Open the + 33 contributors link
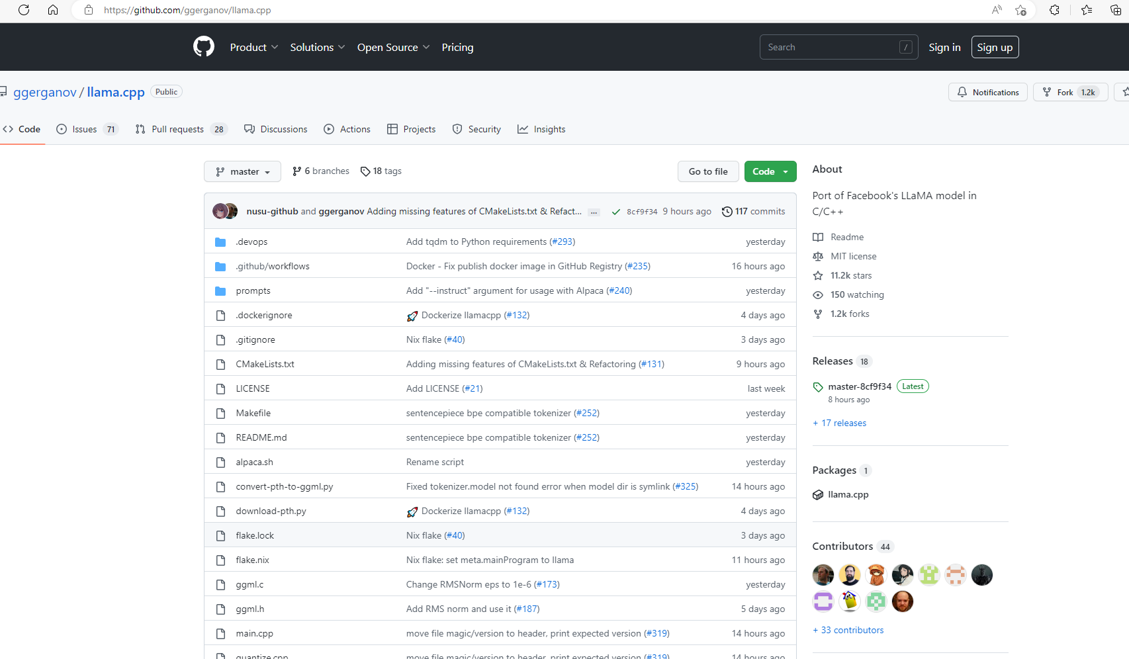 click(848, 631)
